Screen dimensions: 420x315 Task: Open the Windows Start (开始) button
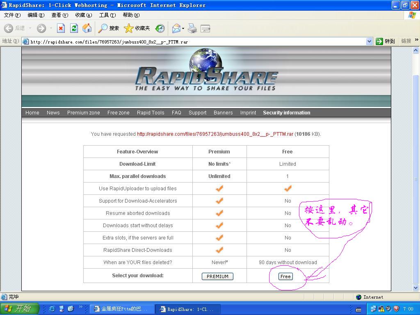point(19,308)
